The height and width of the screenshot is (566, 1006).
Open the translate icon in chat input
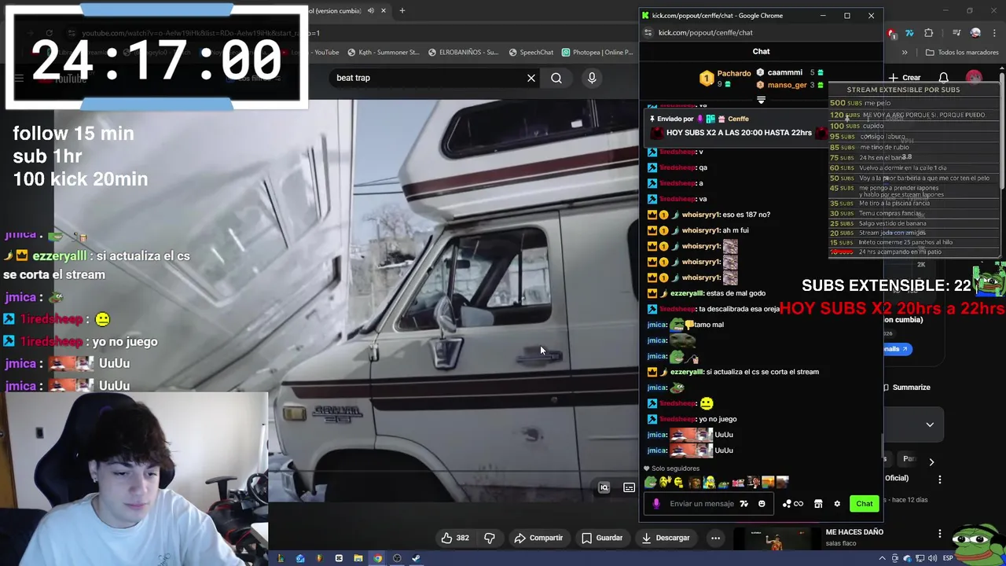[743, 504]
